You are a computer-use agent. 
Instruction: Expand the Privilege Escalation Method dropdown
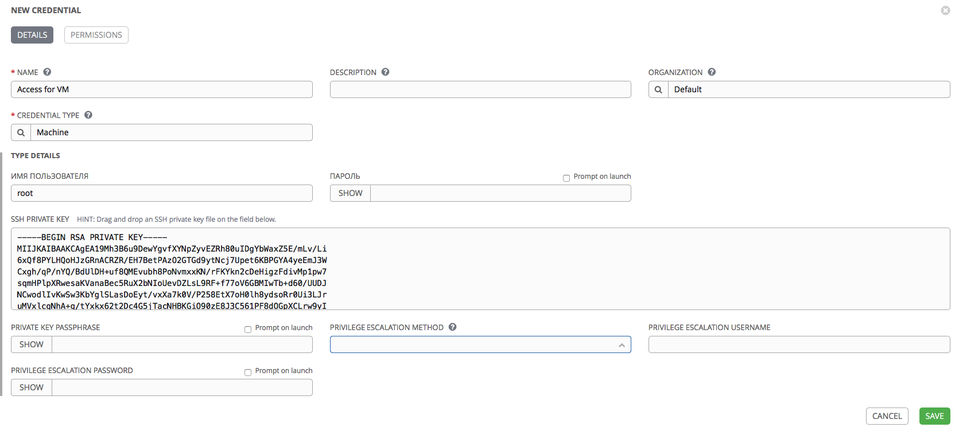click(480, 344)
